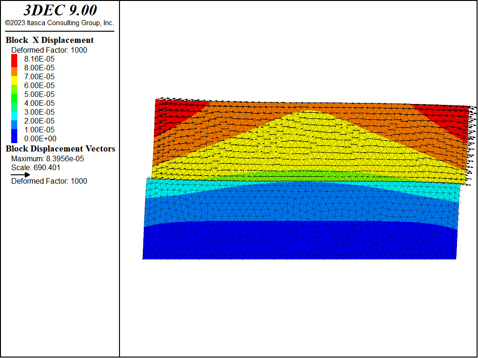The width and height of the screenshot is (478, 358).
Task: Click the 0.00E+00 legend value
Action: click(39, 138)
